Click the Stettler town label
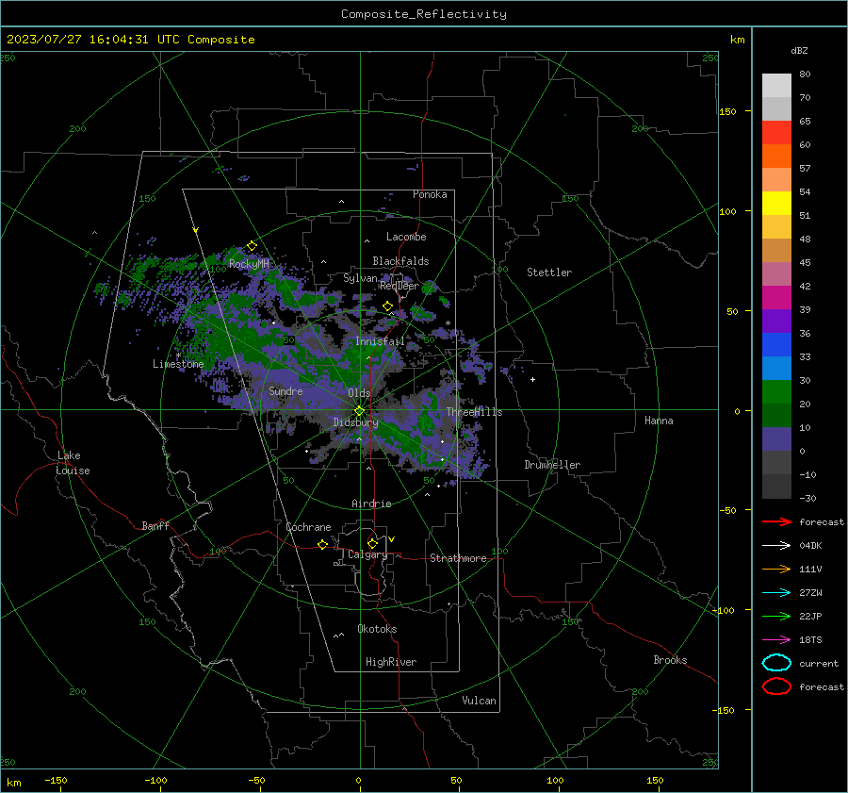This screenshot has width=848, height=793. pos(549,273)
